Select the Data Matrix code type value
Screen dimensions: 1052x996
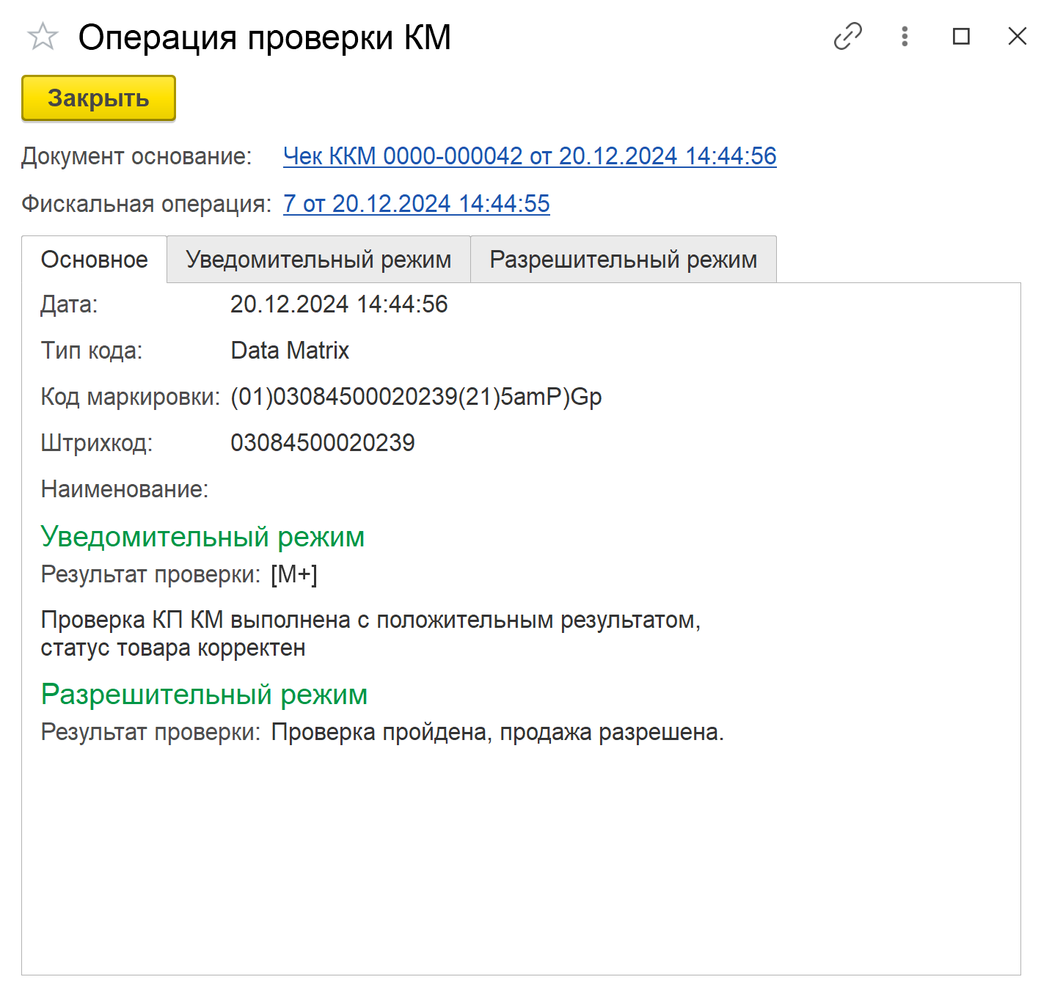(290, 351)
